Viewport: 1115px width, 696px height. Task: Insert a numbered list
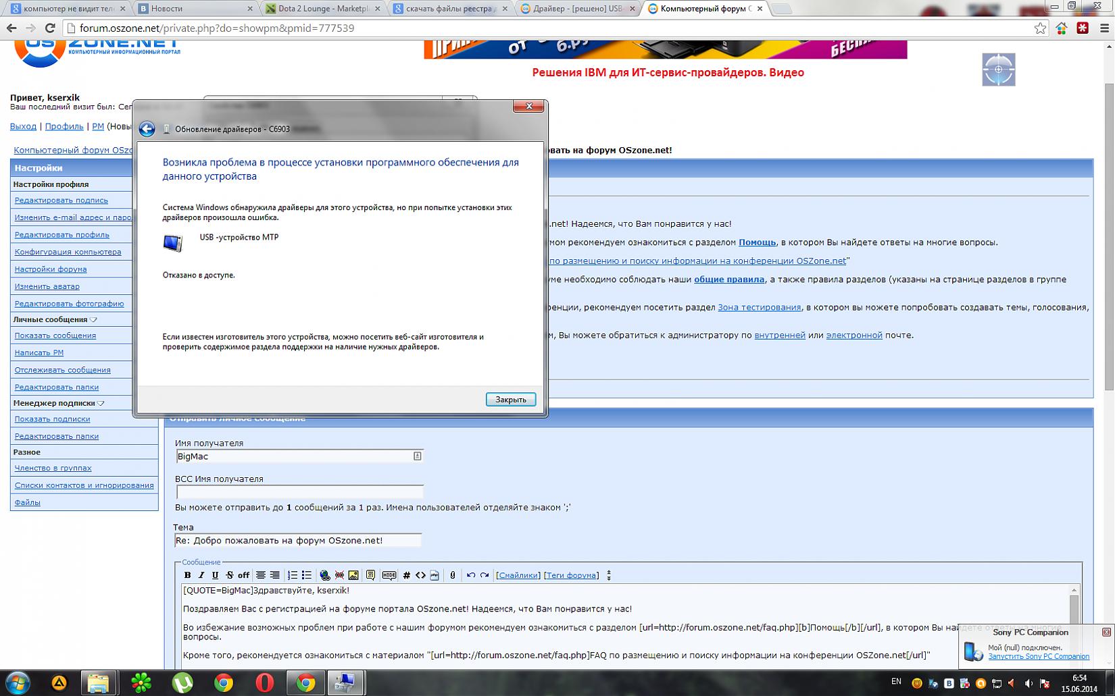(292, 575)
